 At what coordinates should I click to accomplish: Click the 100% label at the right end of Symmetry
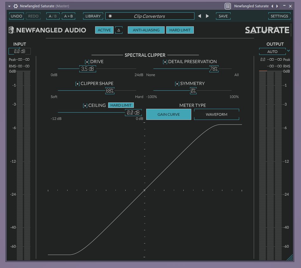pyautogui.click(x=234, y=97)
